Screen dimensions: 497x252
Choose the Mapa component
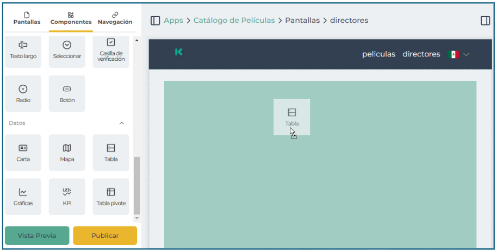tap(67, 153)
